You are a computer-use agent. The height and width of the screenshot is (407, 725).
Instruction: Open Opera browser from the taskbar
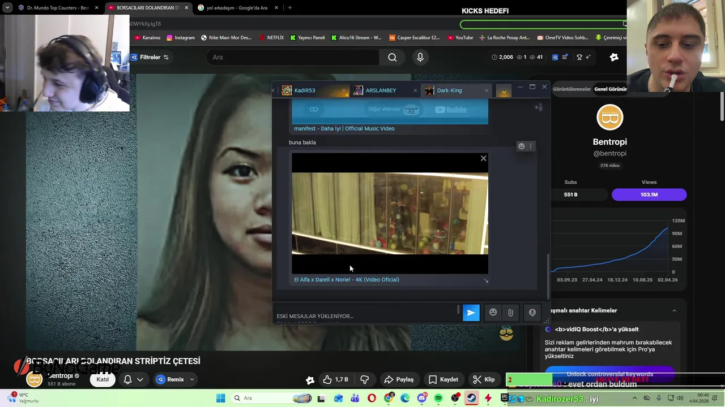tap(372, 399)
